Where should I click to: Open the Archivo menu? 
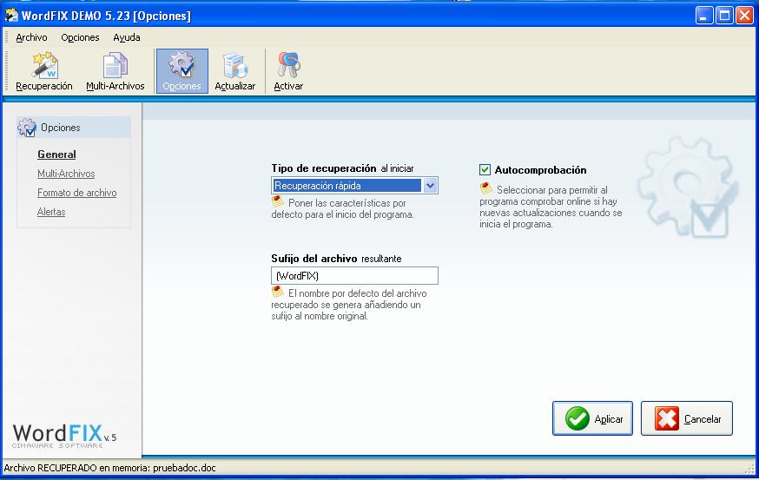[31, 37]
